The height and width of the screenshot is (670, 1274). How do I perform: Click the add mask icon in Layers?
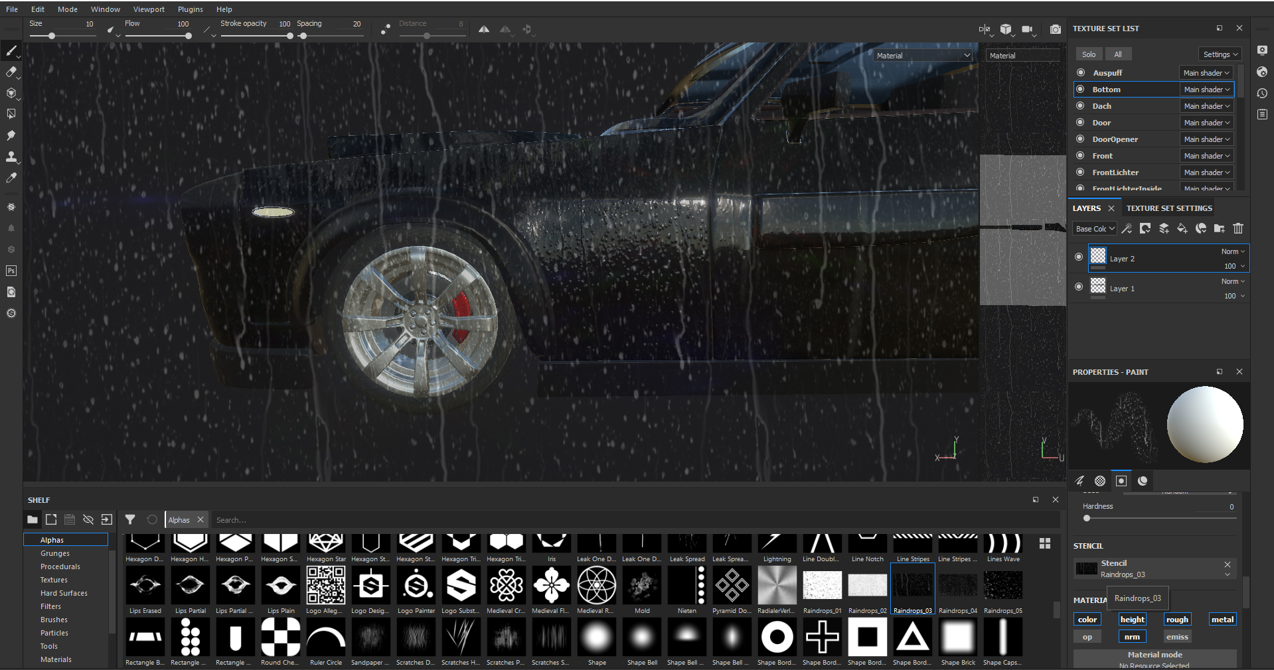(x=1145, y=228)
